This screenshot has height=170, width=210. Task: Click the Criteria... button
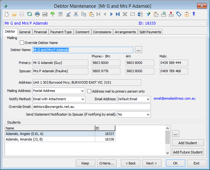pos(107,163)
